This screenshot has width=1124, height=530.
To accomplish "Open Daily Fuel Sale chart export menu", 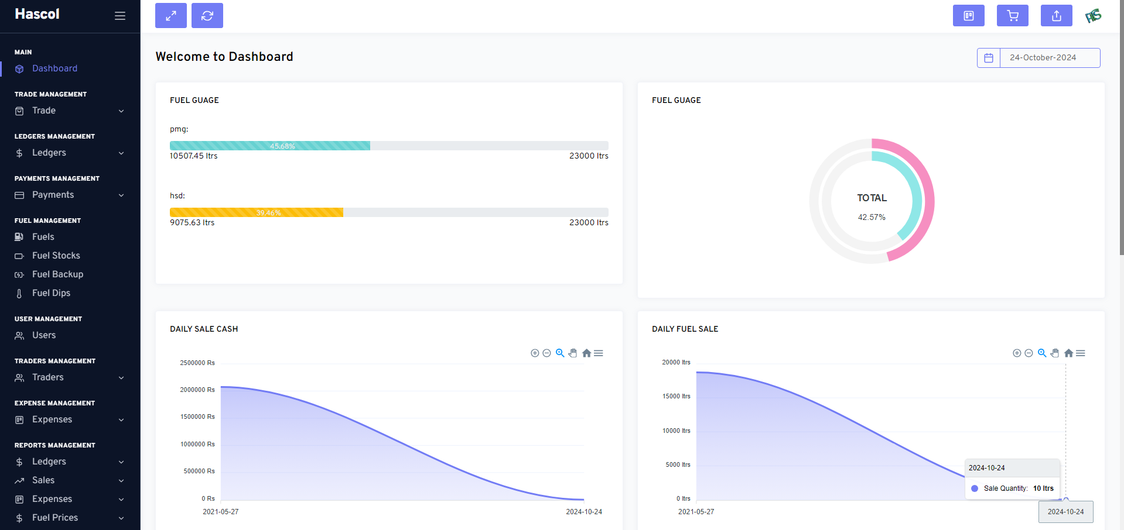I will pos(1081,353).
